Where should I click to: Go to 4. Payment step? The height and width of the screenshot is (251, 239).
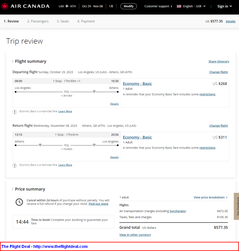coord(86,21)
